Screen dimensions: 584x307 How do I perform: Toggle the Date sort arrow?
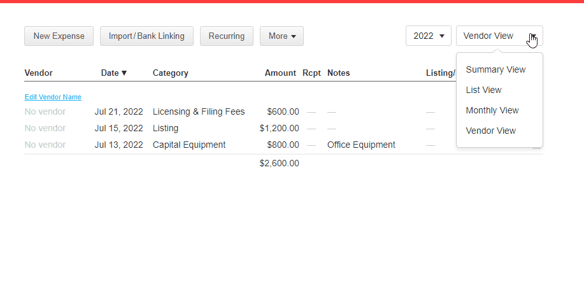point(124,73)
